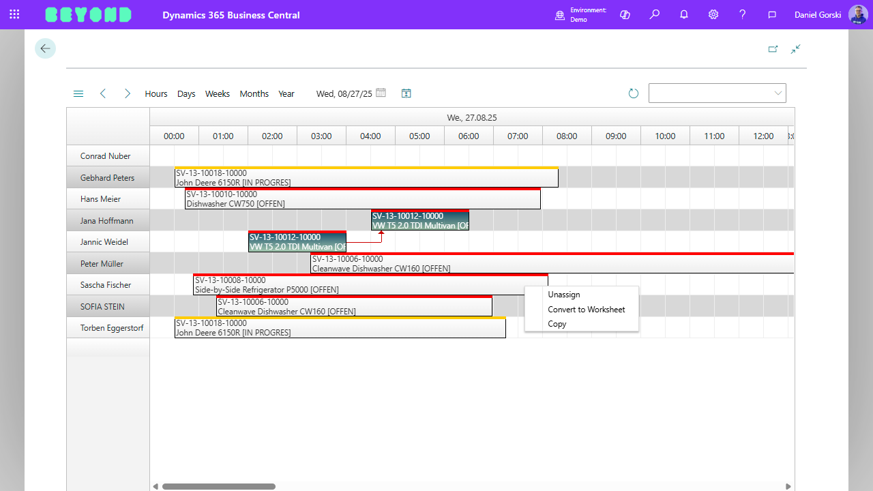Open the calendar date picker icon
Viewport: 873px width, 491px height.
(381, 93)
